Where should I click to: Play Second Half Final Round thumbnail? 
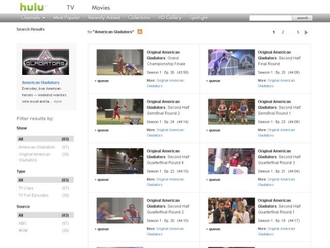pos(232,62)
